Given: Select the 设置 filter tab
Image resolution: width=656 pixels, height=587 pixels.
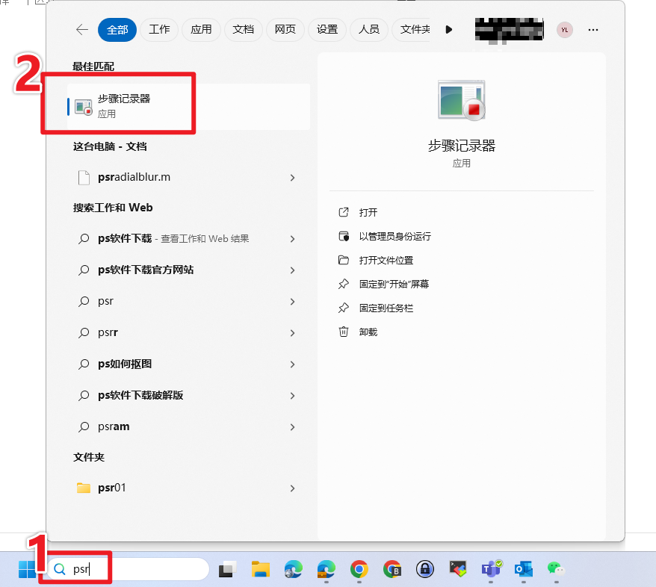Looking at the screenshot, I should [x=327, y=30].
